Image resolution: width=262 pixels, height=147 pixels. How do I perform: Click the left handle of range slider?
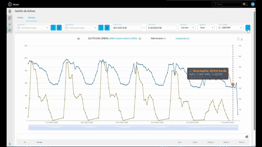point(29,128)
